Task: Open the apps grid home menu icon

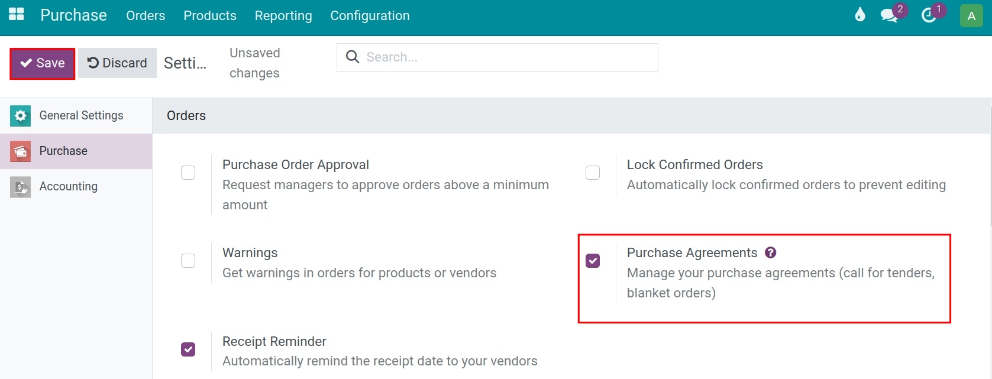Action: pyautogui.click(x=17, y=14)
